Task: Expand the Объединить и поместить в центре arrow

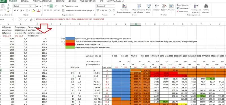Action: pyautogui.click(x=94, y=10)
